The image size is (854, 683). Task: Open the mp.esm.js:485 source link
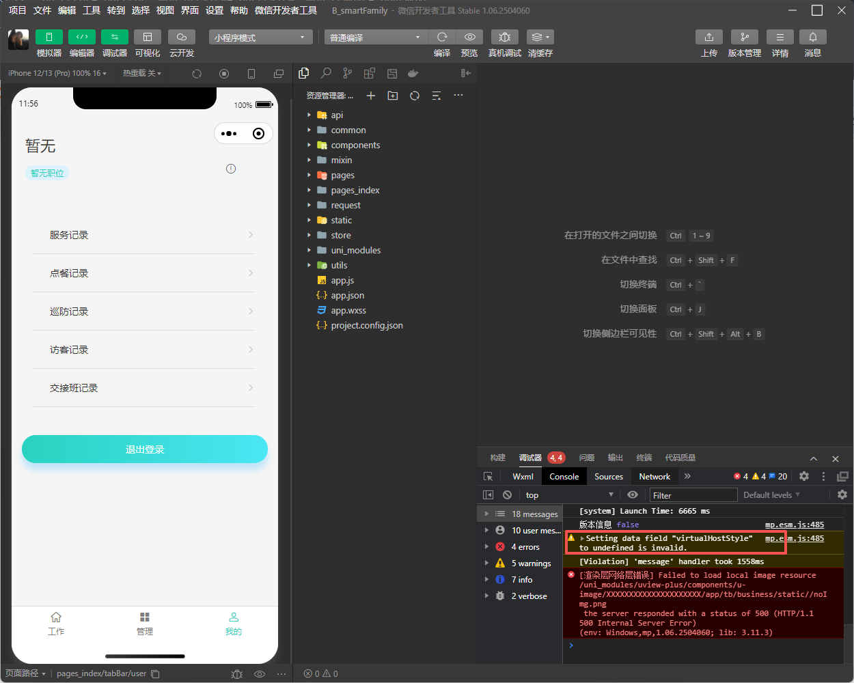click(x=794, y=525)
